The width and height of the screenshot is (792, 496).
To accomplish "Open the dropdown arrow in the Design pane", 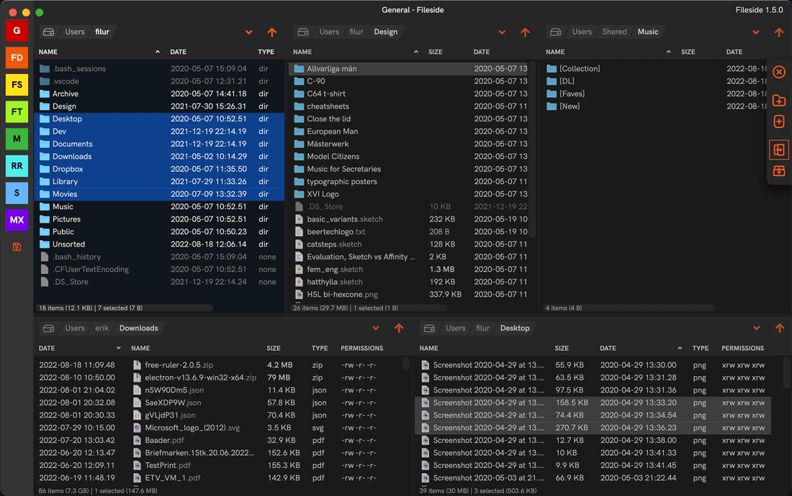I will coord(501,32).
